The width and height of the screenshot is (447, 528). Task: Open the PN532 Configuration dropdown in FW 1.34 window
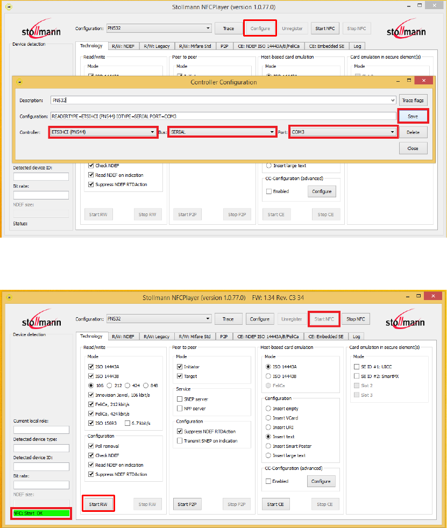(159, 319)
